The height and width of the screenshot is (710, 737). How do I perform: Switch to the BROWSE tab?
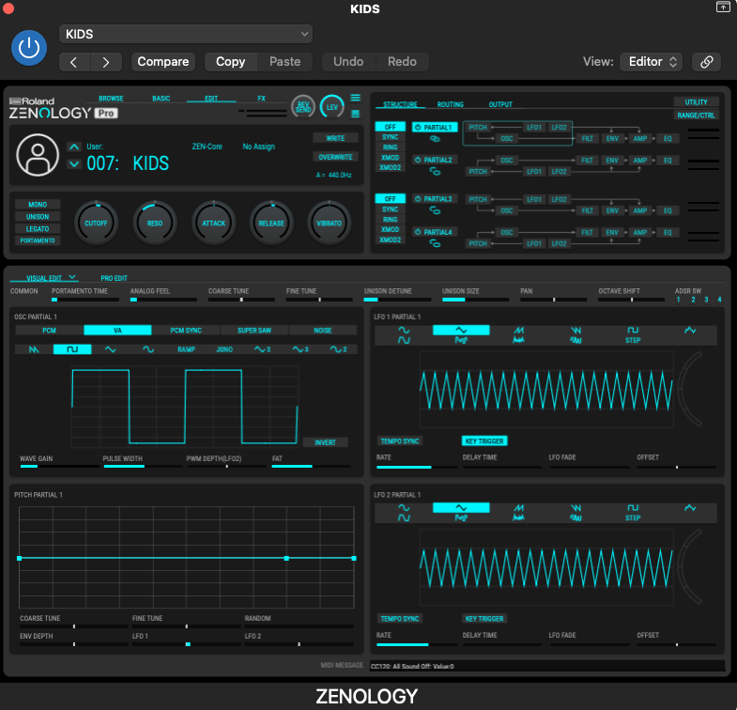111,99
